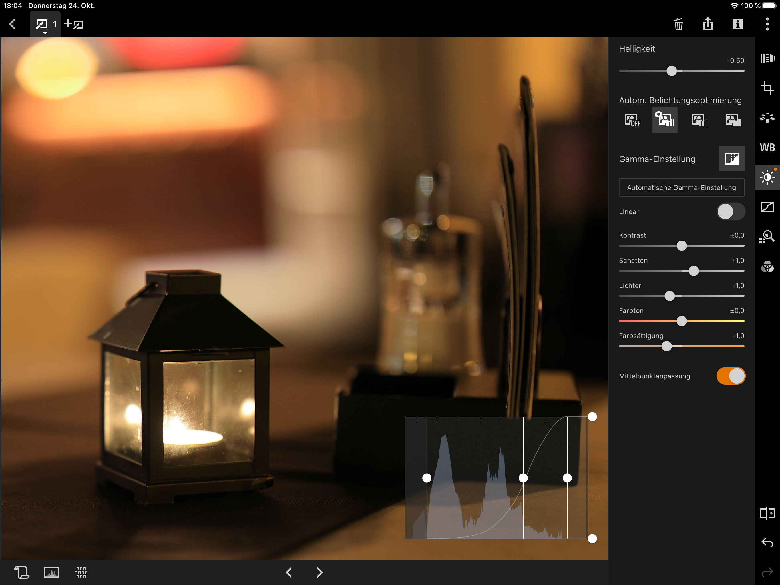Click the Helligkeit slider handle
Viewport: 780px width, 585px height.
(x=672, y=71)
